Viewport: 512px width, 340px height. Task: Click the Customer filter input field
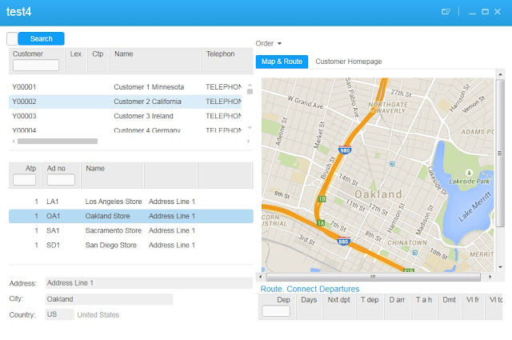pyautogui.click(x=36, y=66)
